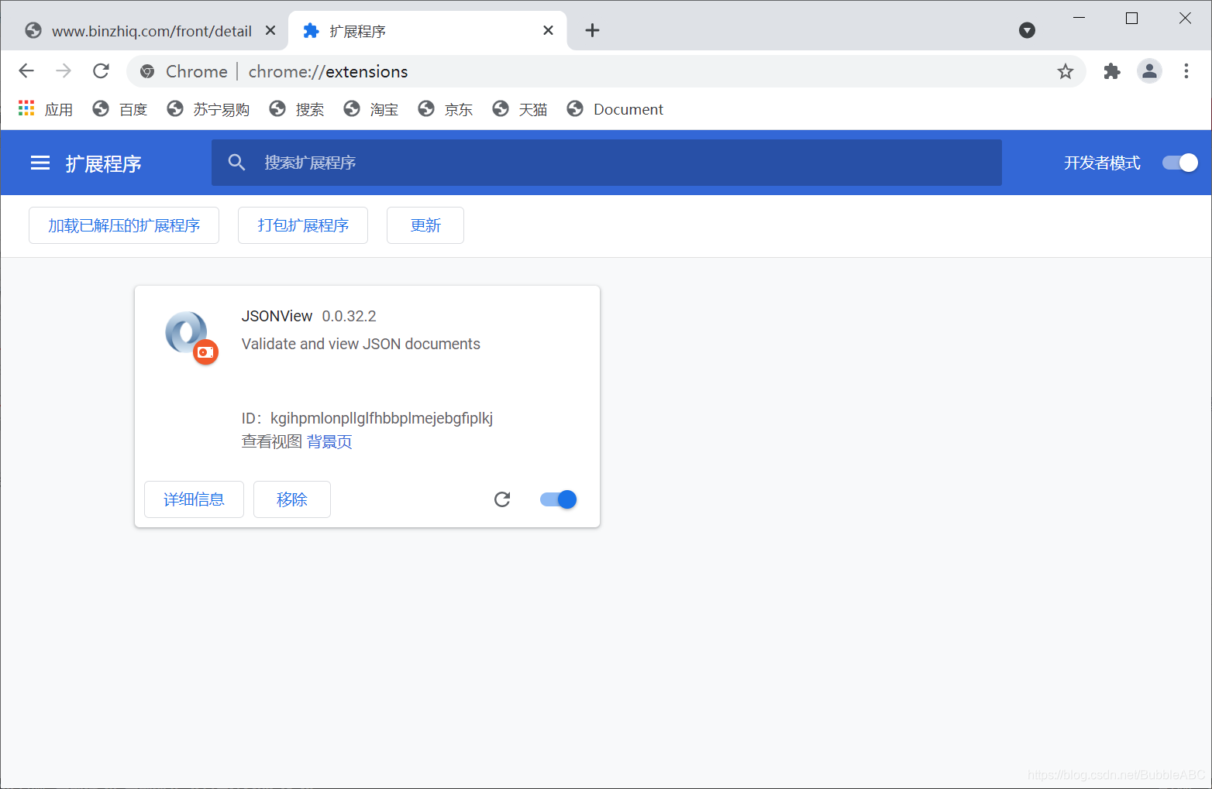Open the extensions puzzle icon in the toolbar
The width and height of the screenshot is (1212, 789).
1112,71
